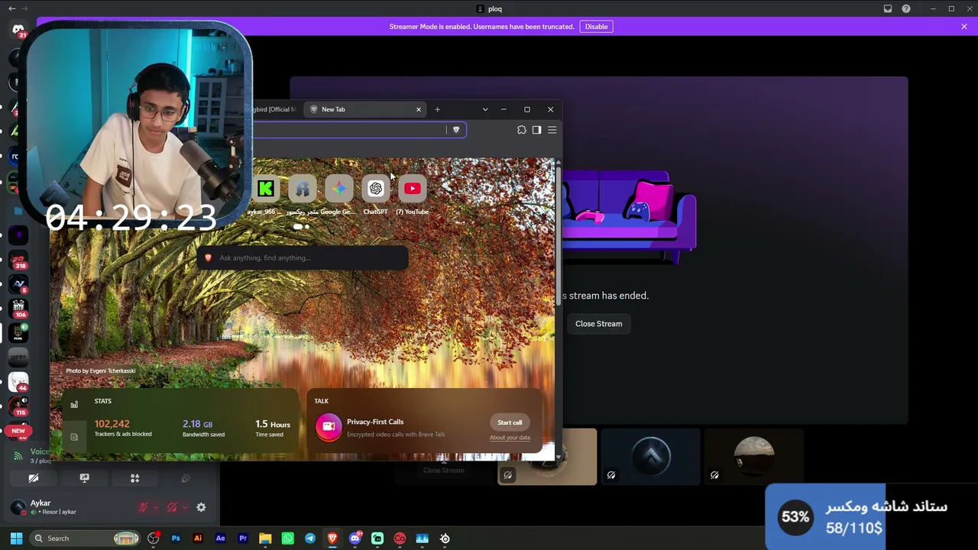Select the Stats widget icon
Viewport: 978px width, 550px height.
pos(74,405)
